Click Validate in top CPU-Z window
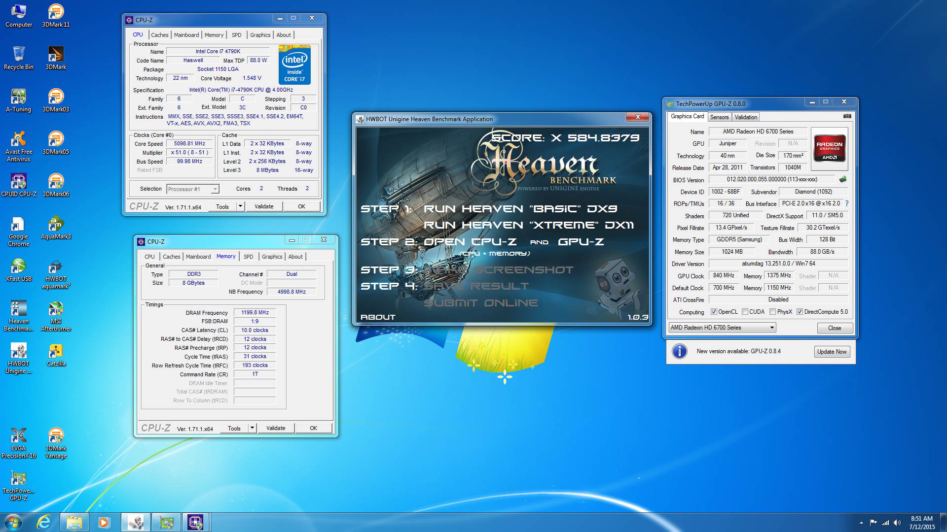This screenshot has width=947, height=532. point(264,206)
